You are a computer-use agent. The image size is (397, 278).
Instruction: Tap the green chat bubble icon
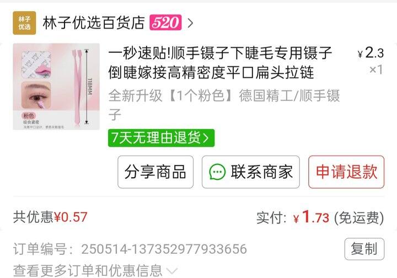tap(217, 172)
